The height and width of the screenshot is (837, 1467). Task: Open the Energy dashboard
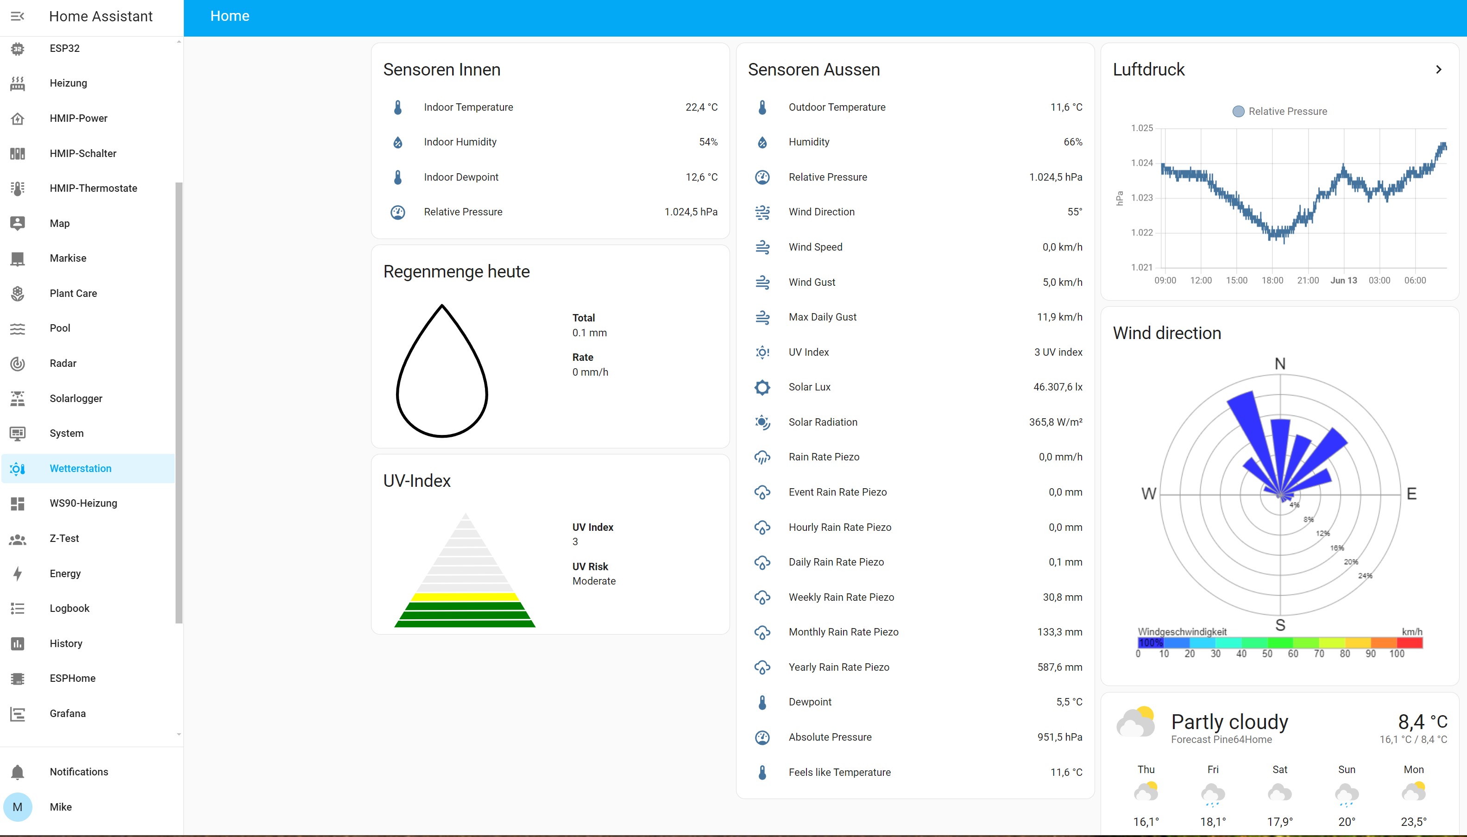[x=65, y=573]
